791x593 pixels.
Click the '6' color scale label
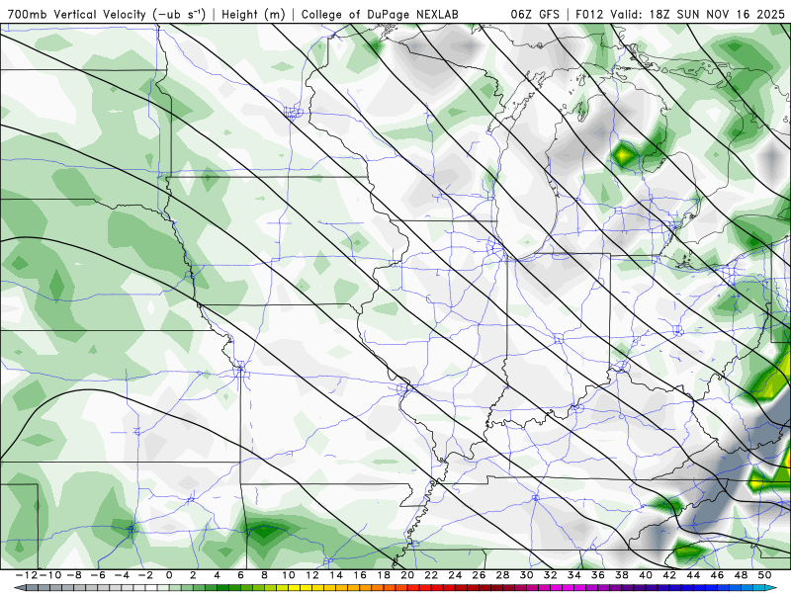click(240, 575)
